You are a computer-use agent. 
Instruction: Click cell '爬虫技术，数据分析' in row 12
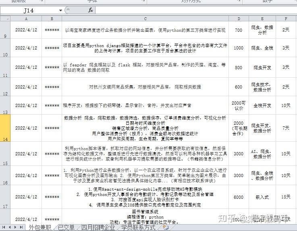262,87
